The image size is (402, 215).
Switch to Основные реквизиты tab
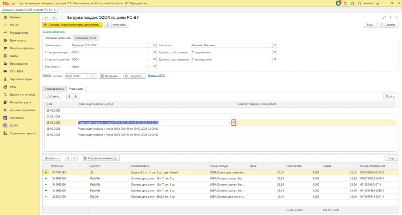click(x=58, y=38)
